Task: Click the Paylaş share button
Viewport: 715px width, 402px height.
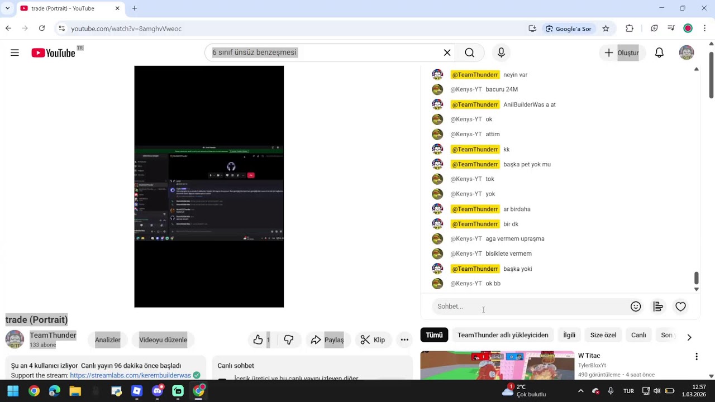Action: tap(328, 339)
